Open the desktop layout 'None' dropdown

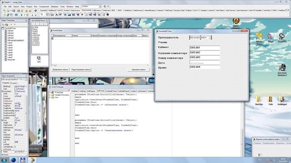pos(100,6)
